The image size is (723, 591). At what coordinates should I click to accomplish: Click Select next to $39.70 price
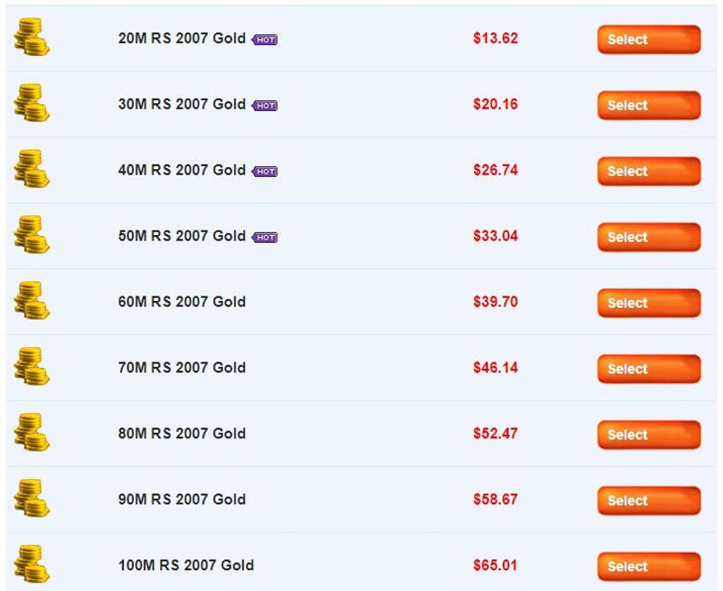pyautogui.click(x=649, y=304)
